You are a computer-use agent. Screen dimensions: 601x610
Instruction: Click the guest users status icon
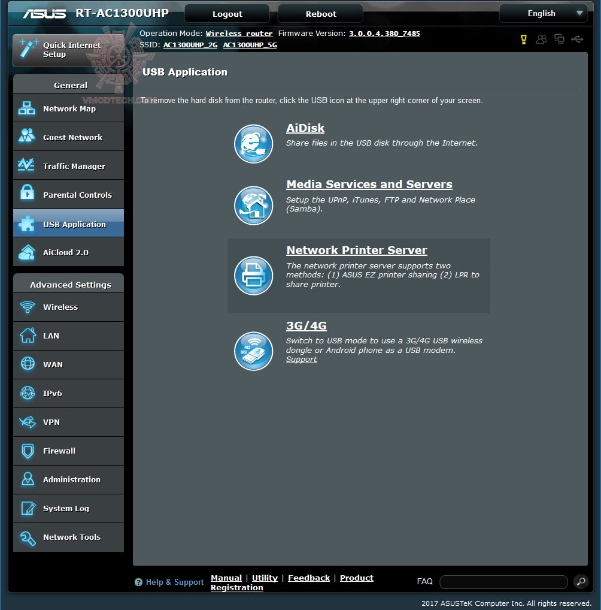[x=541, y=40]
